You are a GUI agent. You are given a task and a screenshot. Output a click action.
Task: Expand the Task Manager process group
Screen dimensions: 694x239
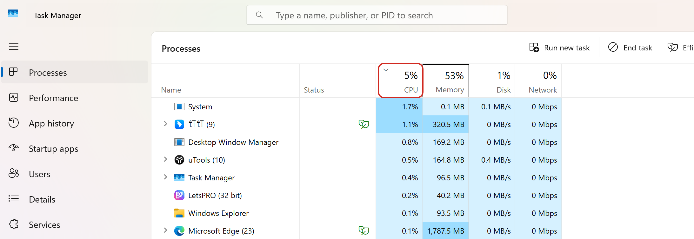[x=165, y=177]
